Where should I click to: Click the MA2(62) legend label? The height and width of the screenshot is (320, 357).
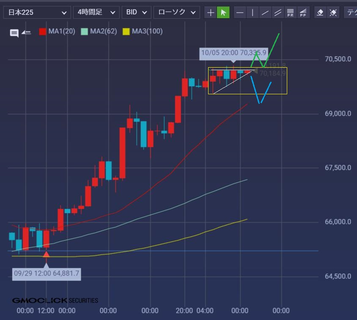tap(103, 31)
